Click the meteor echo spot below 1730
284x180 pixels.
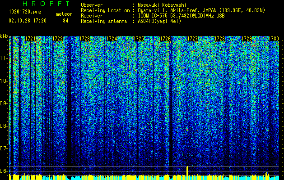click(x=267, y=130)
